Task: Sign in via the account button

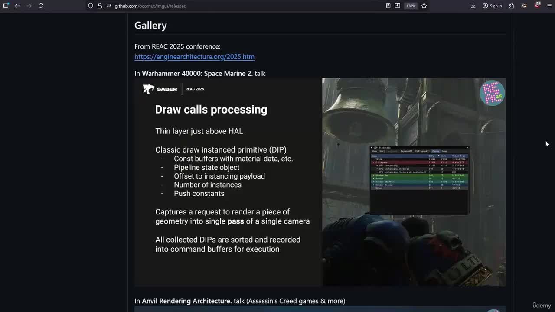Action: pos(492,6)
